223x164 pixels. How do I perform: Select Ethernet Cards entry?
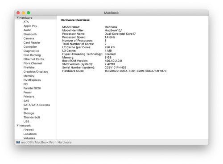tap(33, 59)
